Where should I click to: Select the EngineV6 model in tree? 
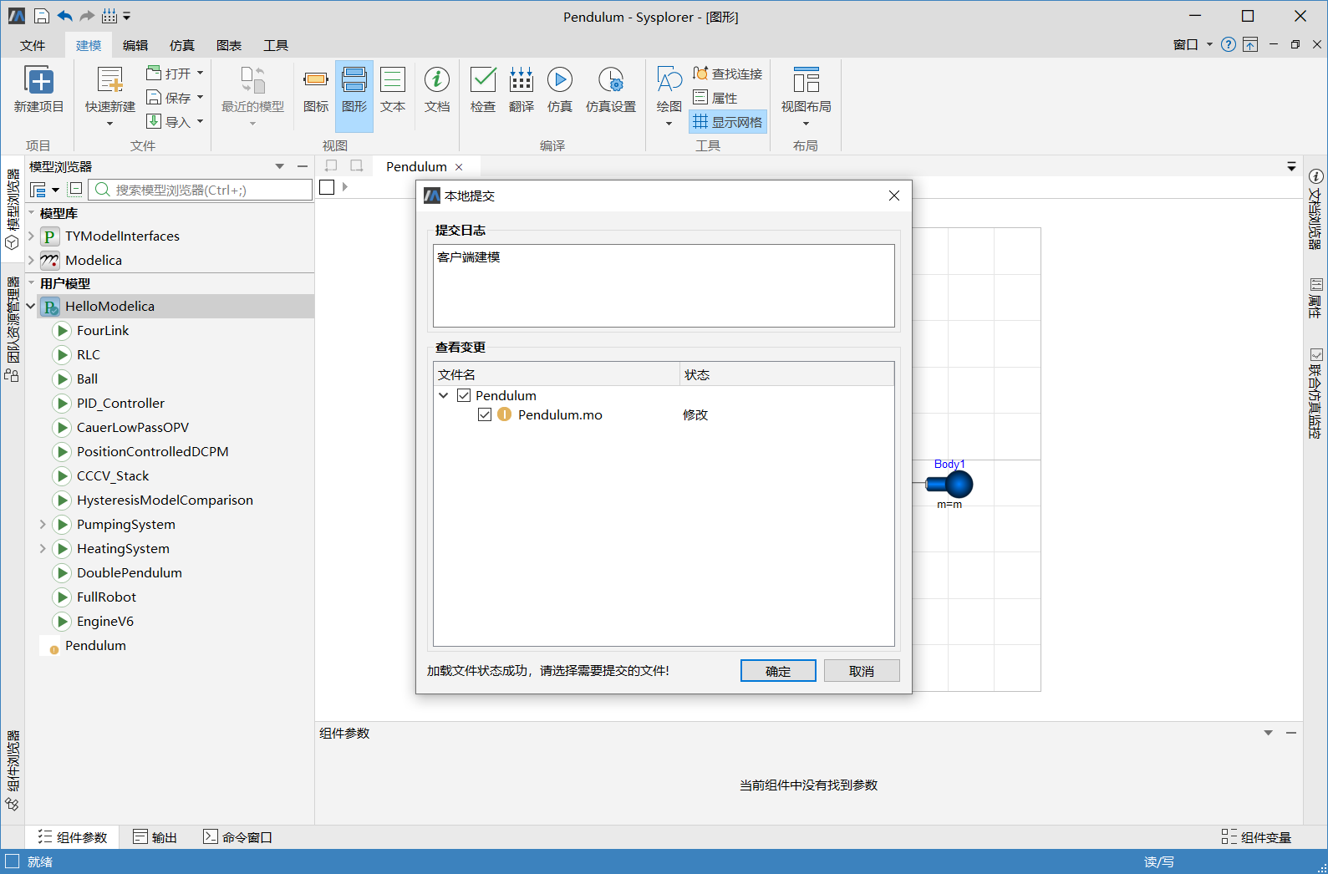coord(105,621)
